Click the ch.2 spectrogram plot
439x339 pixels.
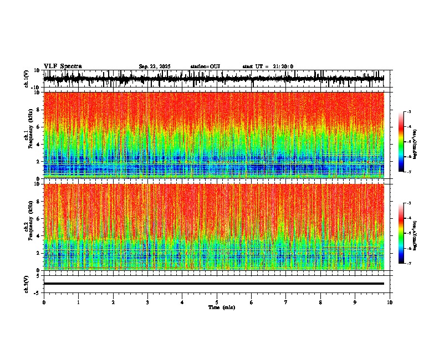pyautogui.click(x=214, y=227)
